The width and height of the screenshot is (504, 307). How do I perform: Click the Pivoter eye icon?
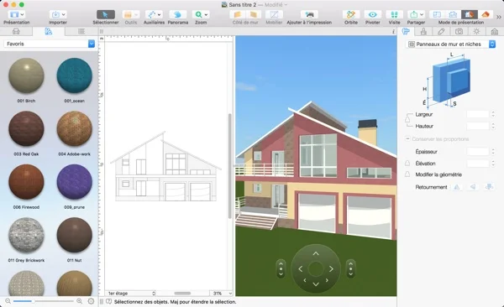click(372, 14)
